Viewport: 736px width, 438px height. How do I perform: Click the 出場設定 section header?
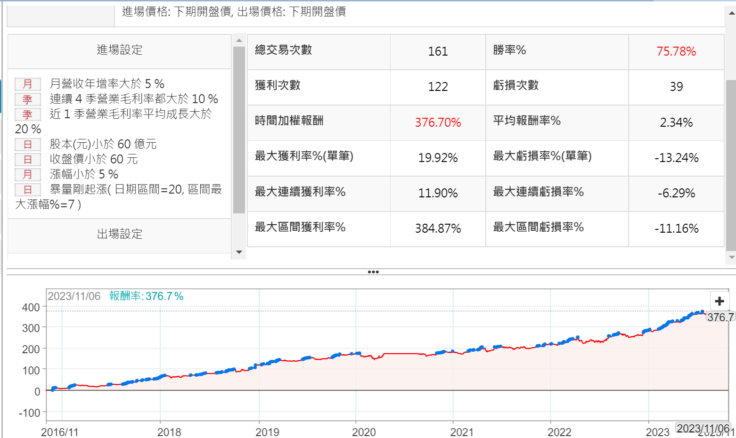coord(119,234)
